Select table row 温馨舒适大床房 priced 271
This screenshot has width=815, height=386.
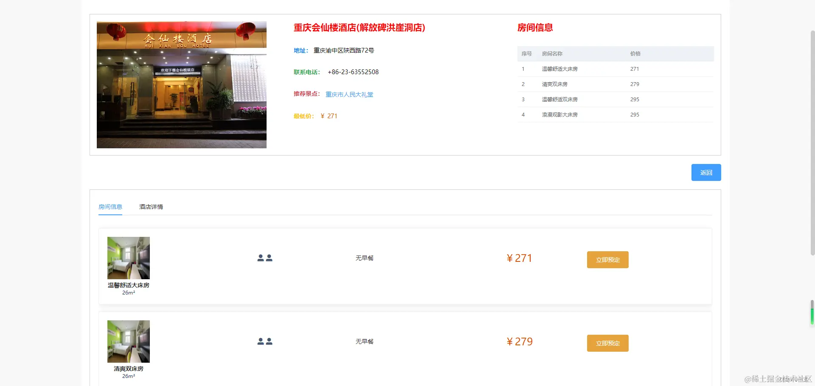pyautogui.click(x=615, y=69)
